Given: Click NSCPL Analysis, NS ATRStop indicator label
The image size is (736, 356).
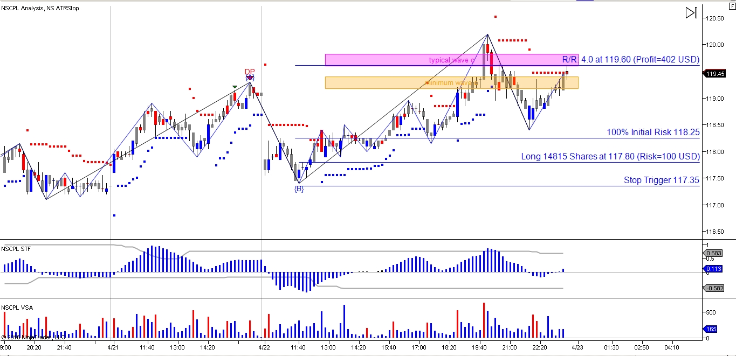Looking at the screenshot, I should pyautogui.click(x=40, y=8).
